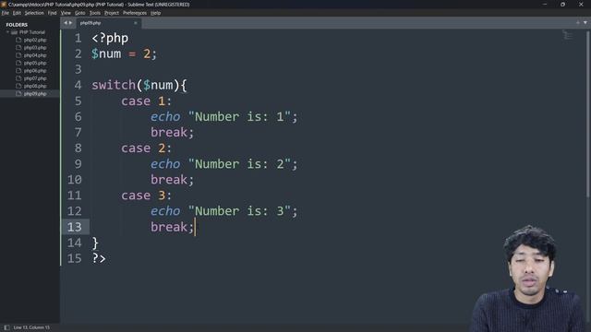Click the echo "Number is: 2" line

coord(223,164)
